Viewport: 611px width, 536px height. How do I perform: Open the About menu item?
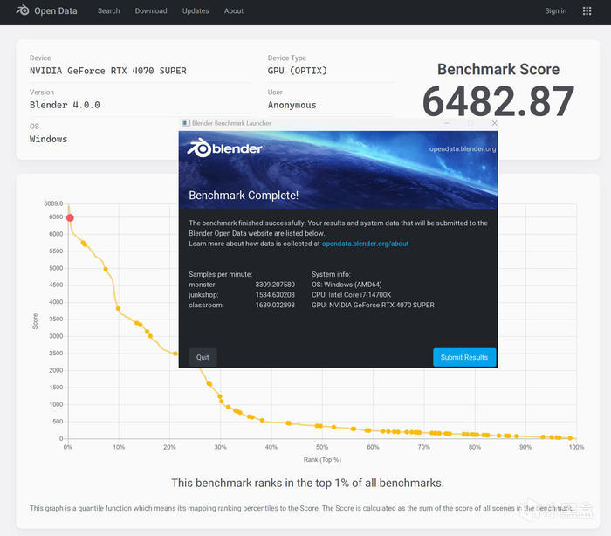pyautogui.click(x=233, y=11)
